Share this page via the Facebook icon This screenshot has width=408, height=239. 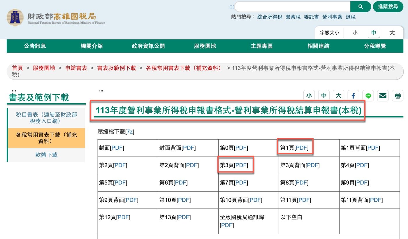[x=353, y=95]
